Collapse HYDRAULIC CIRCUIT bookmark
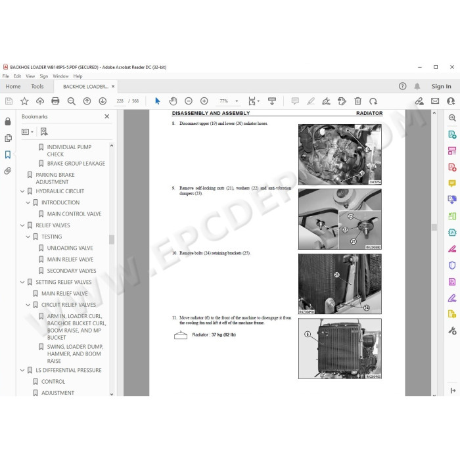This screenshot has height=460, width=460. pyautogui.click(x=22, y=191)
